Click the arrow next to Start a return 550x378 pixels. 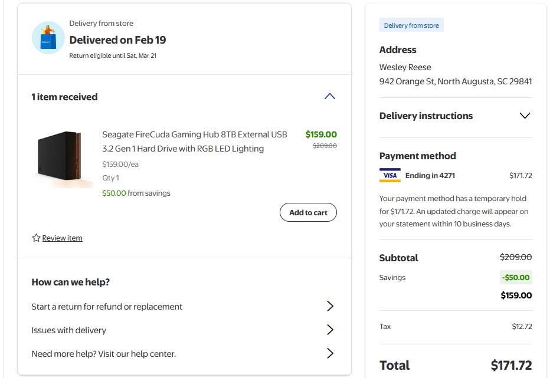[x=330, y=306]
